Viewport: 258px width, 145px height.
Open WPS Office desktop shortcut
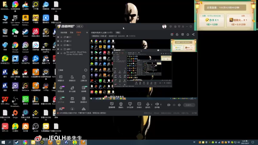(5, 101)
